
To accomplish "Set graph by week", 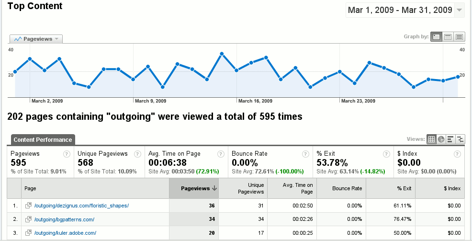I will click(x=448, y=37).
